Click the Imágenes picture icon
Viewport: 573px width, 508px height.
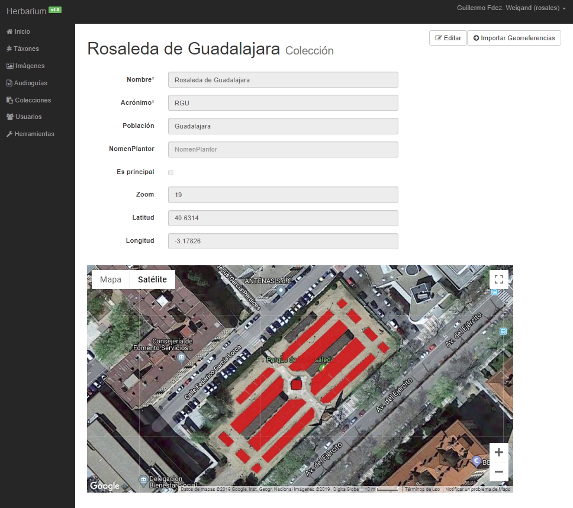tap(9, 66)
